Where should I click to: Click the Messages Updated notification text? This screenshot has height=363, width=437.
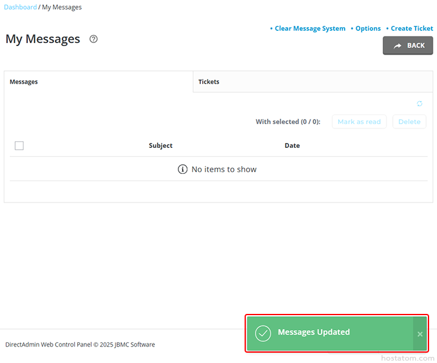314,332
